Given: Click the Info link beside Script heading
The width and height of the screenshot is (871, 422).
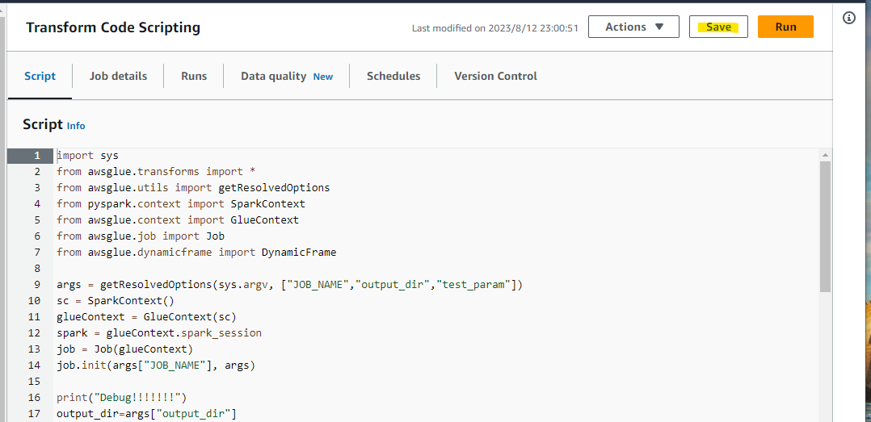Looking at the screenshot, I should [76, 126].
